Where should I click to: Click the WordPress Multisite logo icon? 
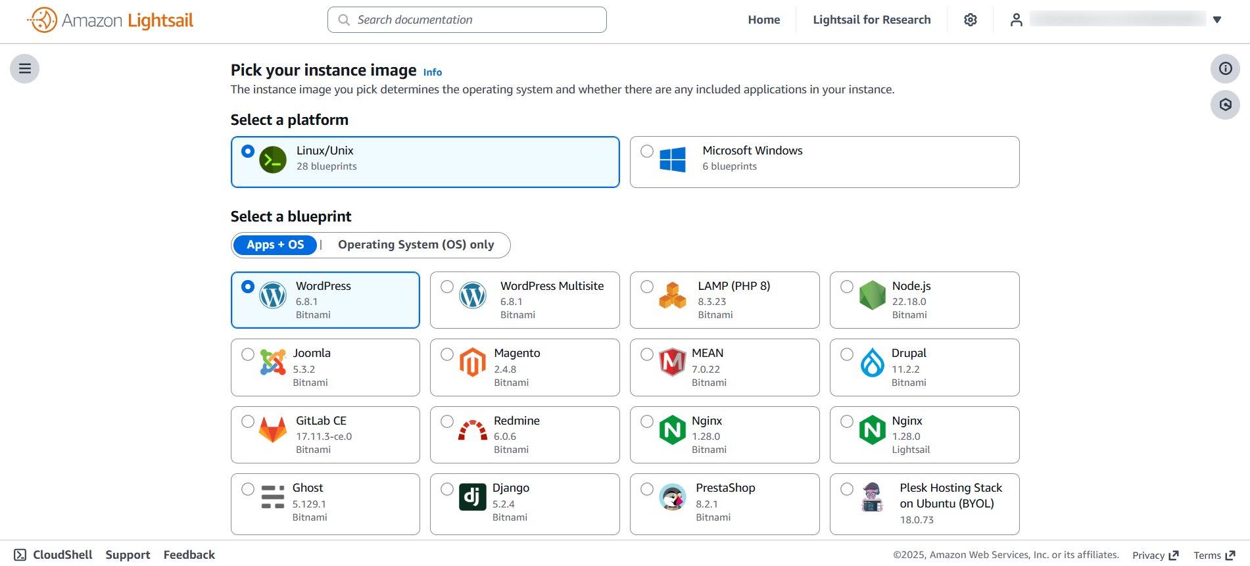click(x=473, y=295)
